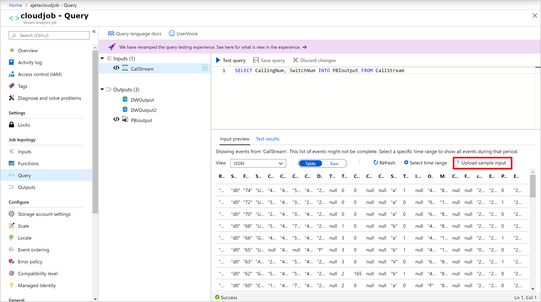
Task: Toggle to Table view mode
Action: pos(310,164)
